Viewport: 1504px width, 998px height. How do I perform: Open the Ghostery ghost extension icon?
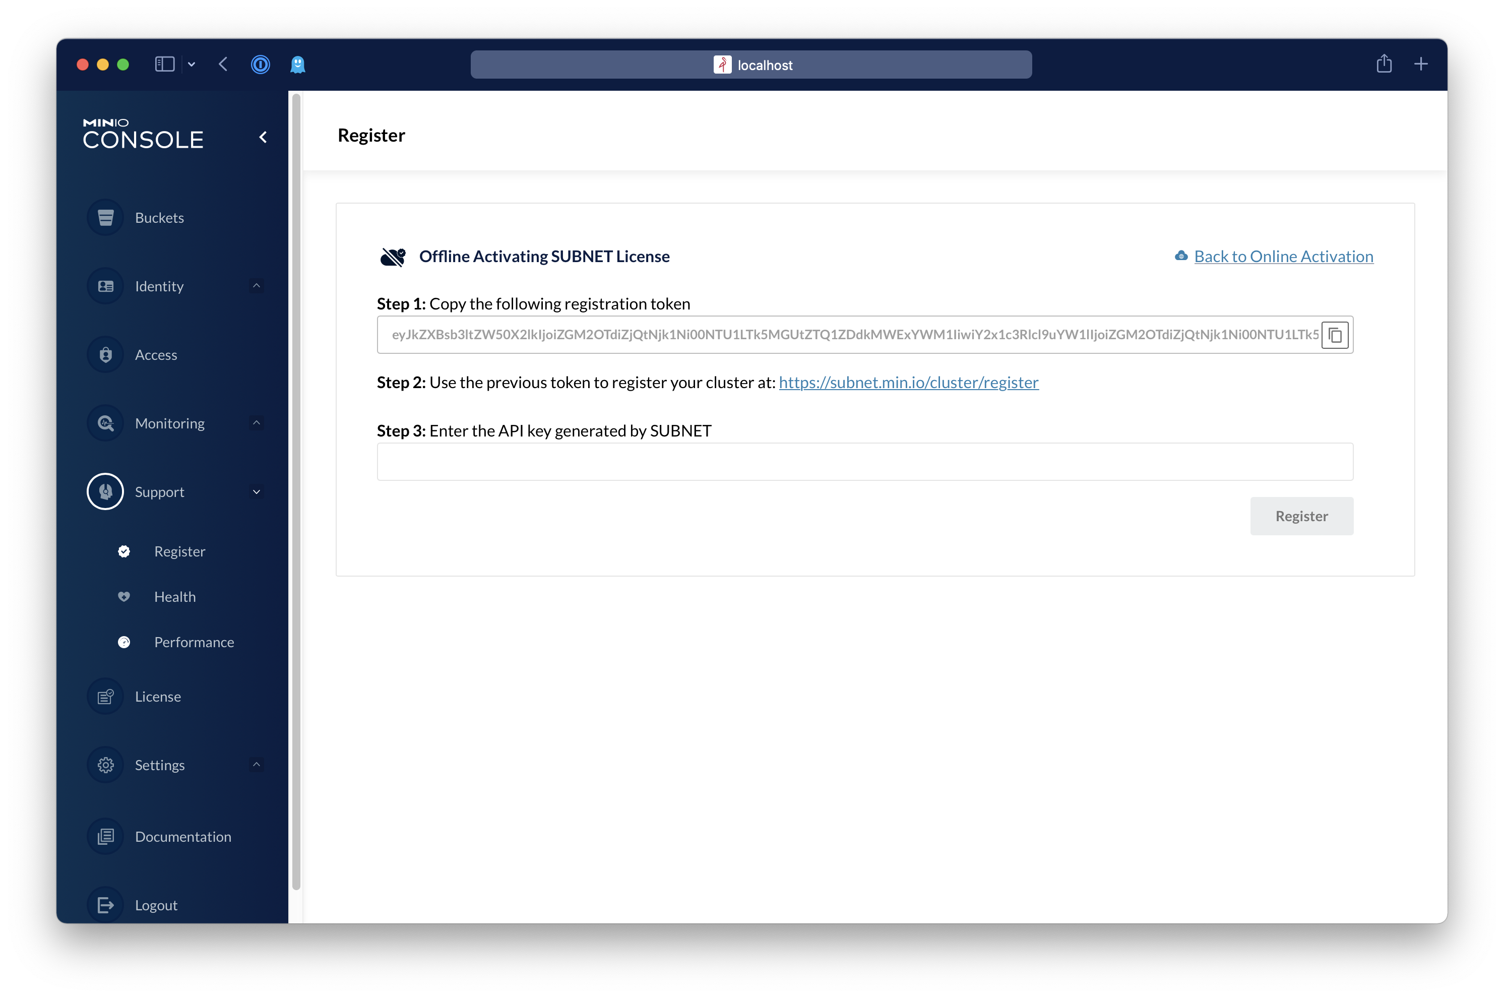tap(298, 65)
